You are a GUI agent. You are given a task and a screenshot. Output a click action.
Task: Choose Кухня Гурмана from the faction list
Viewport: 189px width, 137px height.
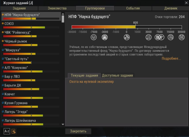coord(16,103)
